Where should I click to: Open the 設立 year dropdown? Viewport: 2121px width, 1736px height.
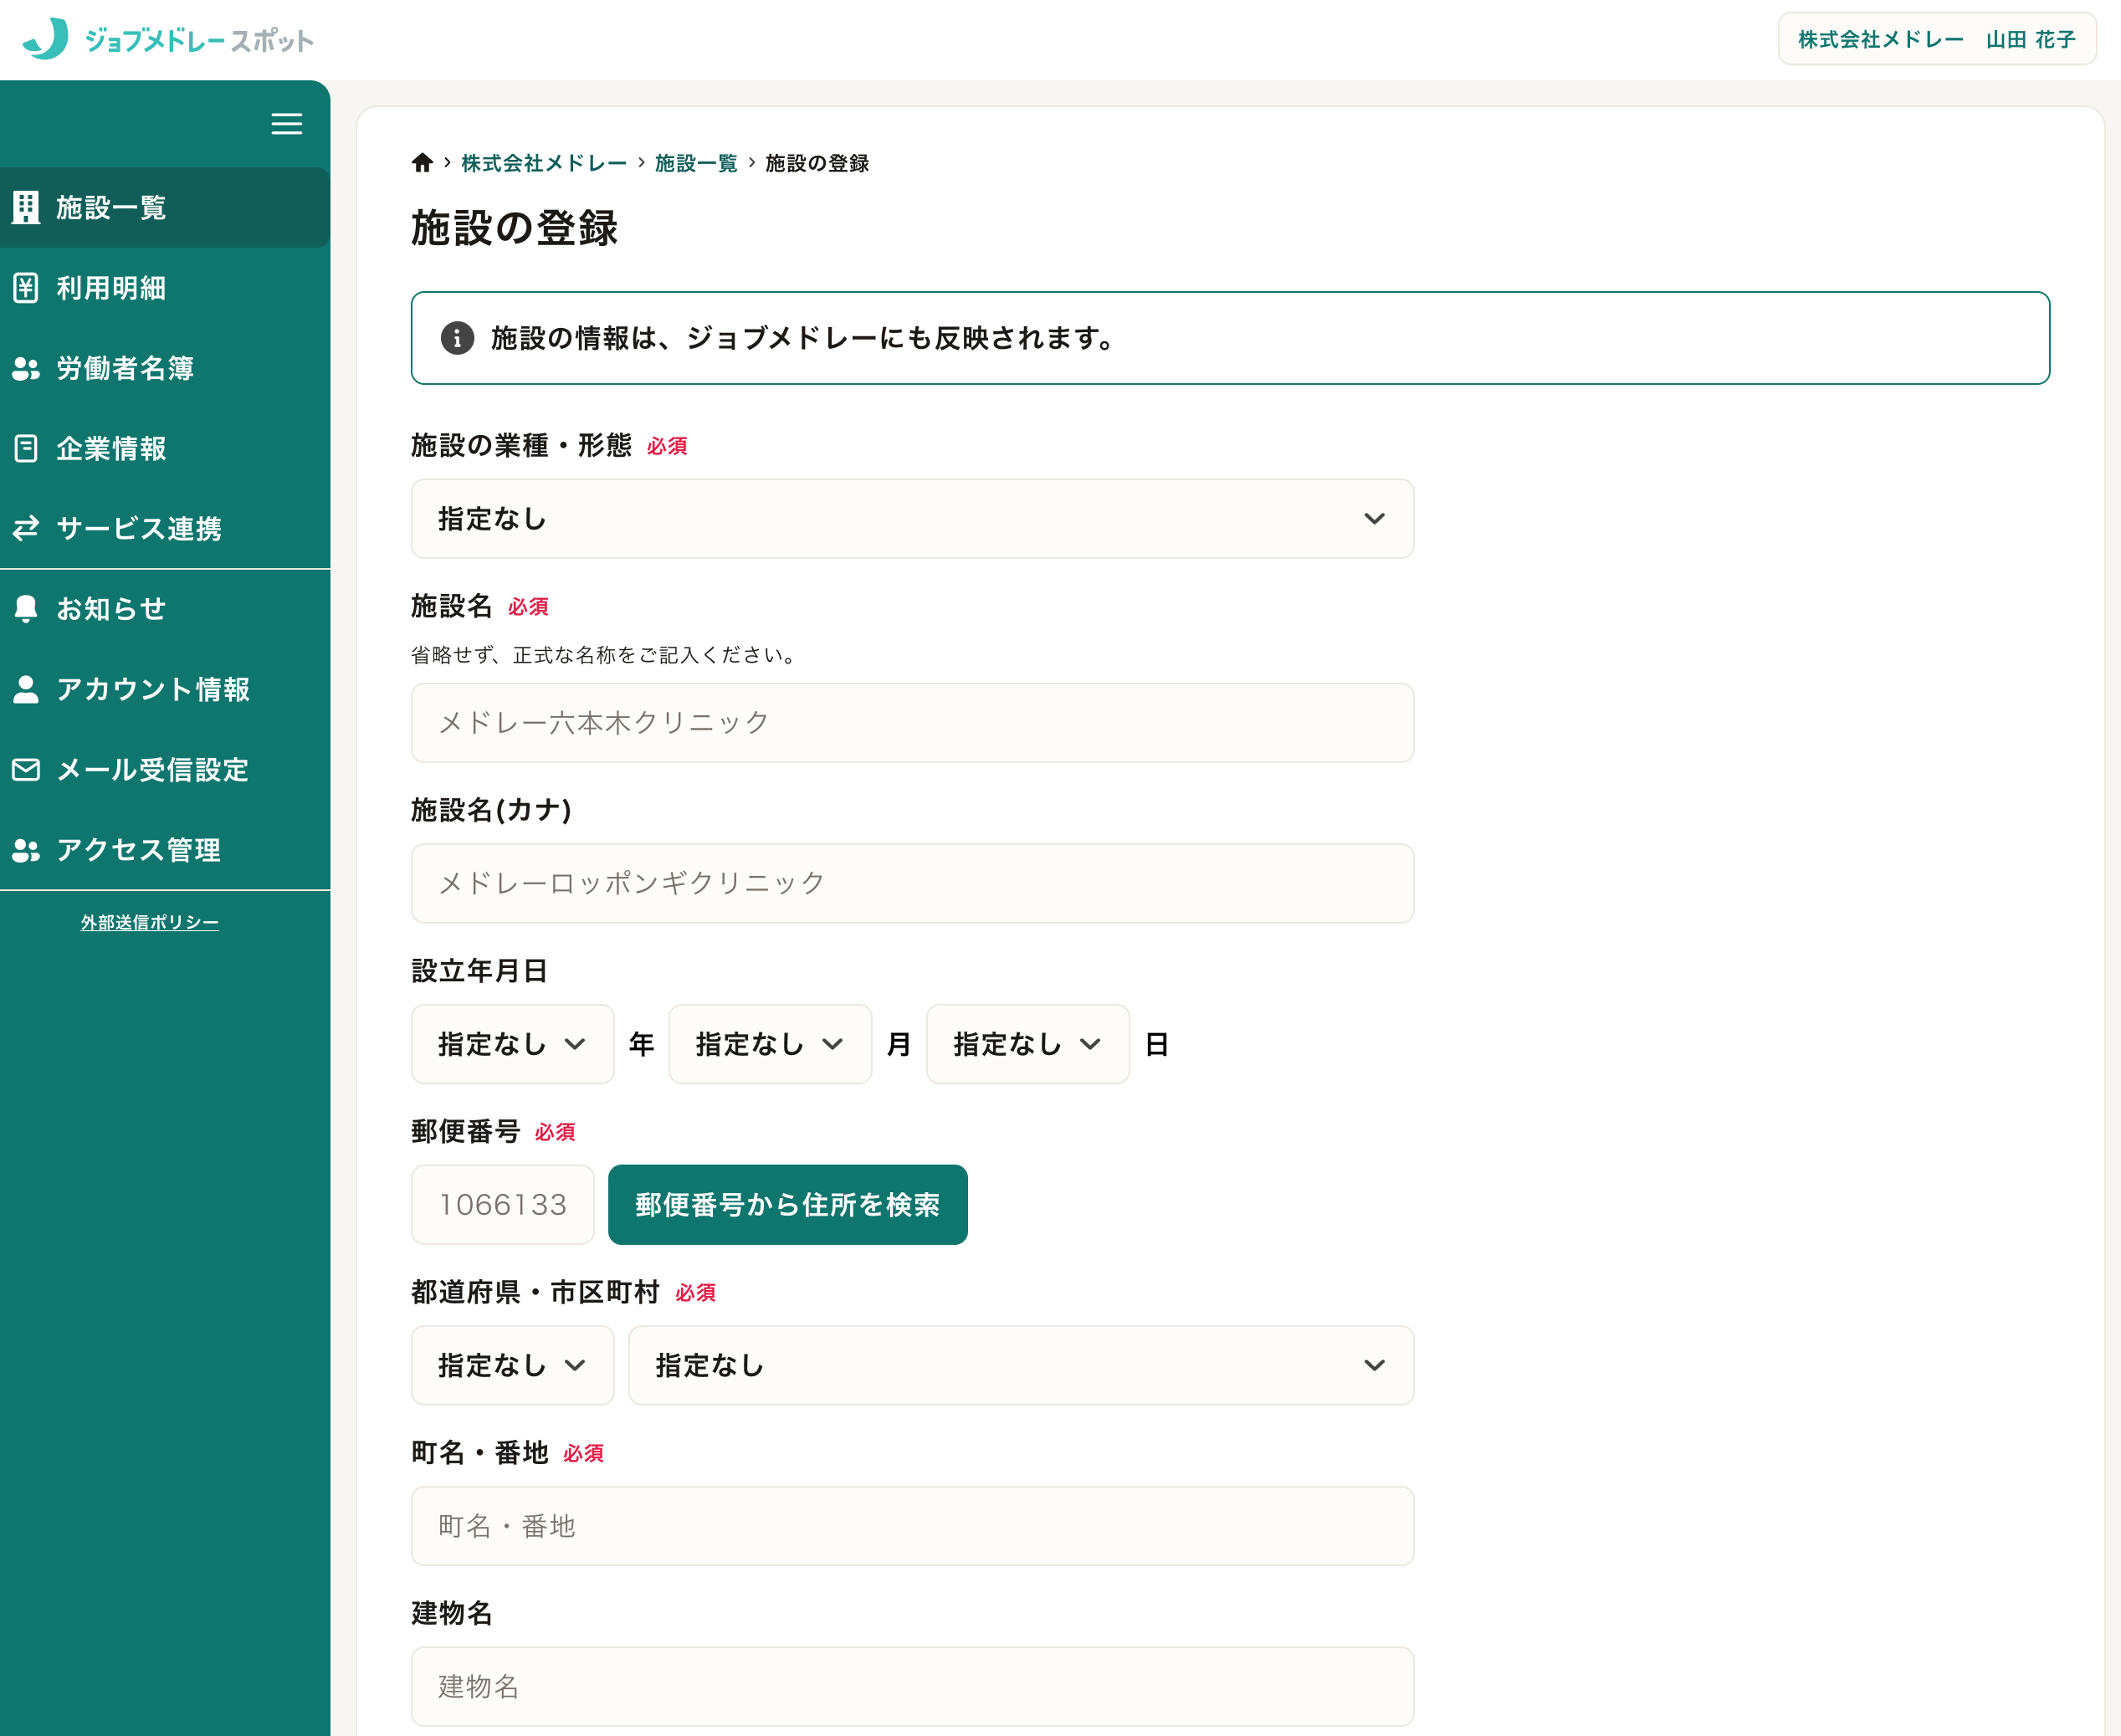pyautogui.click(x=513, y=1044)
